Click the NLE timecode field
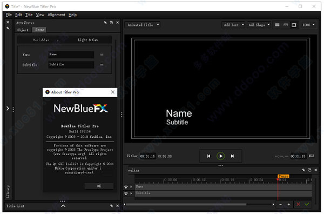The height and width of the screenshot is (214, 324). click(298, 156)
